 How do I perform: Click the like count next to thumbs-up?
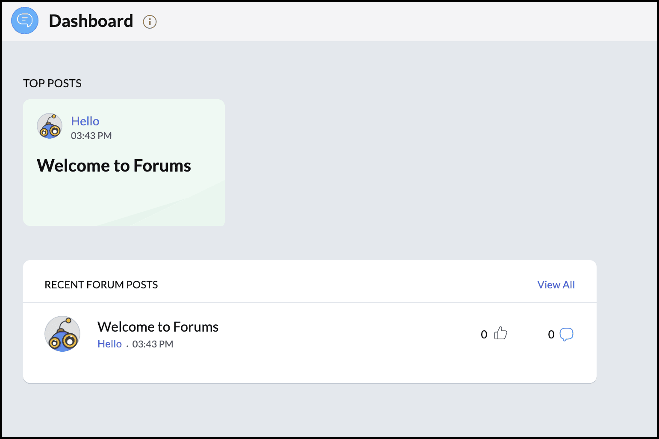click(x=484, y=335)
